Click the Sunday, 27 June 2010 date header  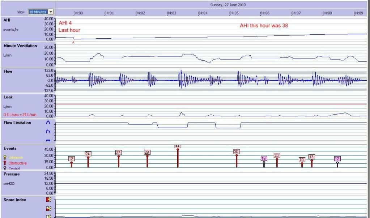(228, 5)
